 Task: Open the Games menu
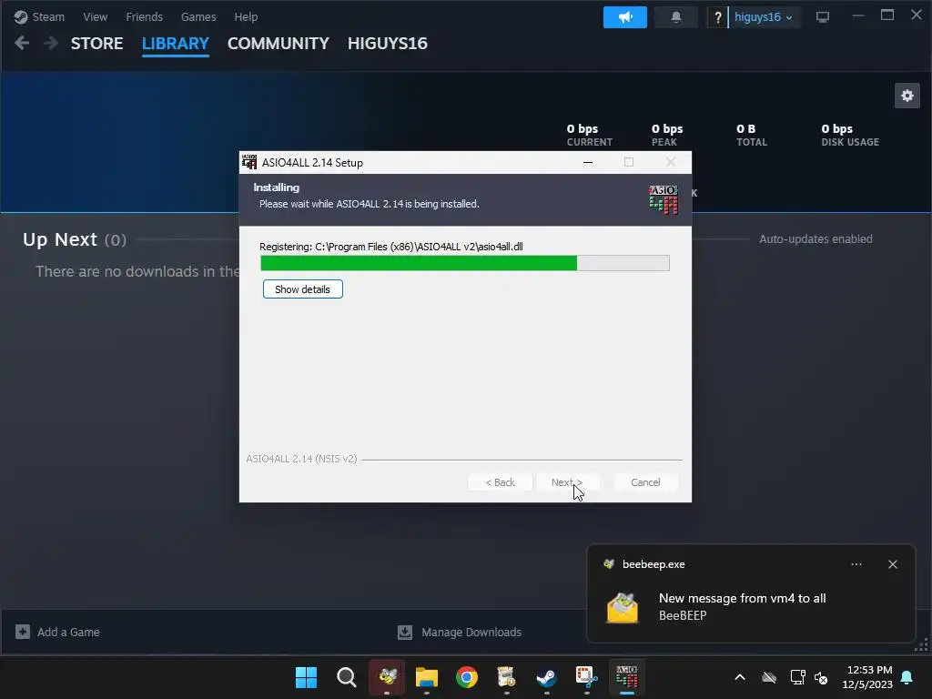pos(198,16)
